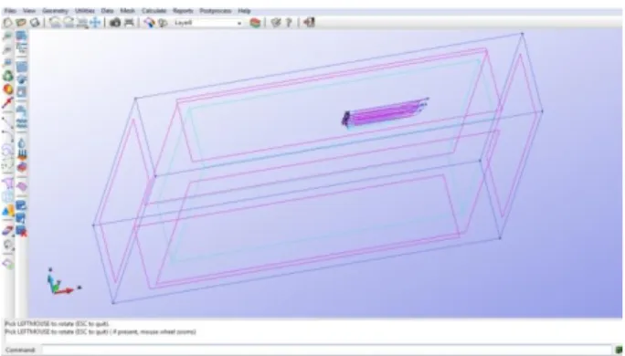Viewport: 625px width, 356px height.
Task: Select the orange ball Rotate trackball tool
Action: (x=7, y=89)
